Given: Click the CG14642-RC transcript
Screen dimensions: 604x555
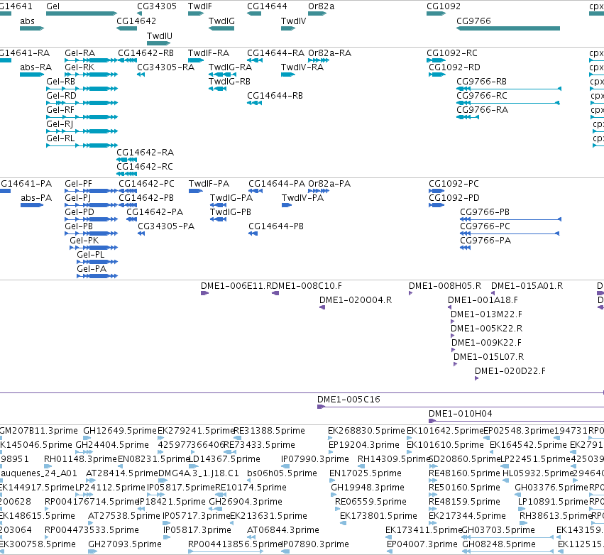Looking at the screenshot, I should (127, 174).
